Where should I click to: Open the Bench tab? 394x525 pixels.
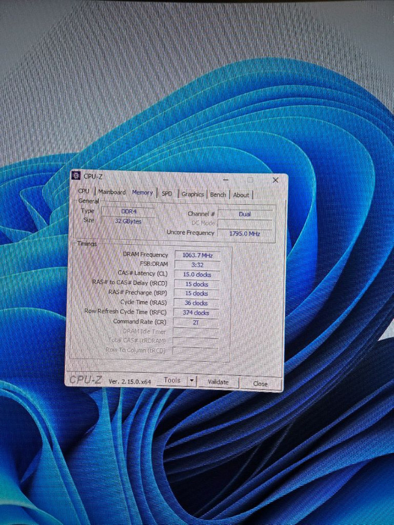pyautogui.click(x=218, y=195)
